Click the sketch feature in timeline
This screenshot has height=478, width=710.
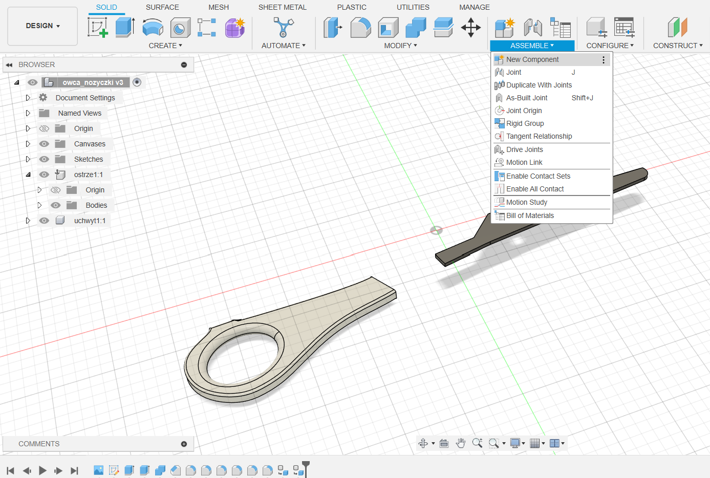coord(114,470)
